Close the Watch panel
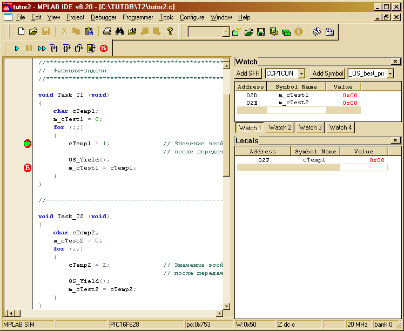404x331 pixels. 395,62
